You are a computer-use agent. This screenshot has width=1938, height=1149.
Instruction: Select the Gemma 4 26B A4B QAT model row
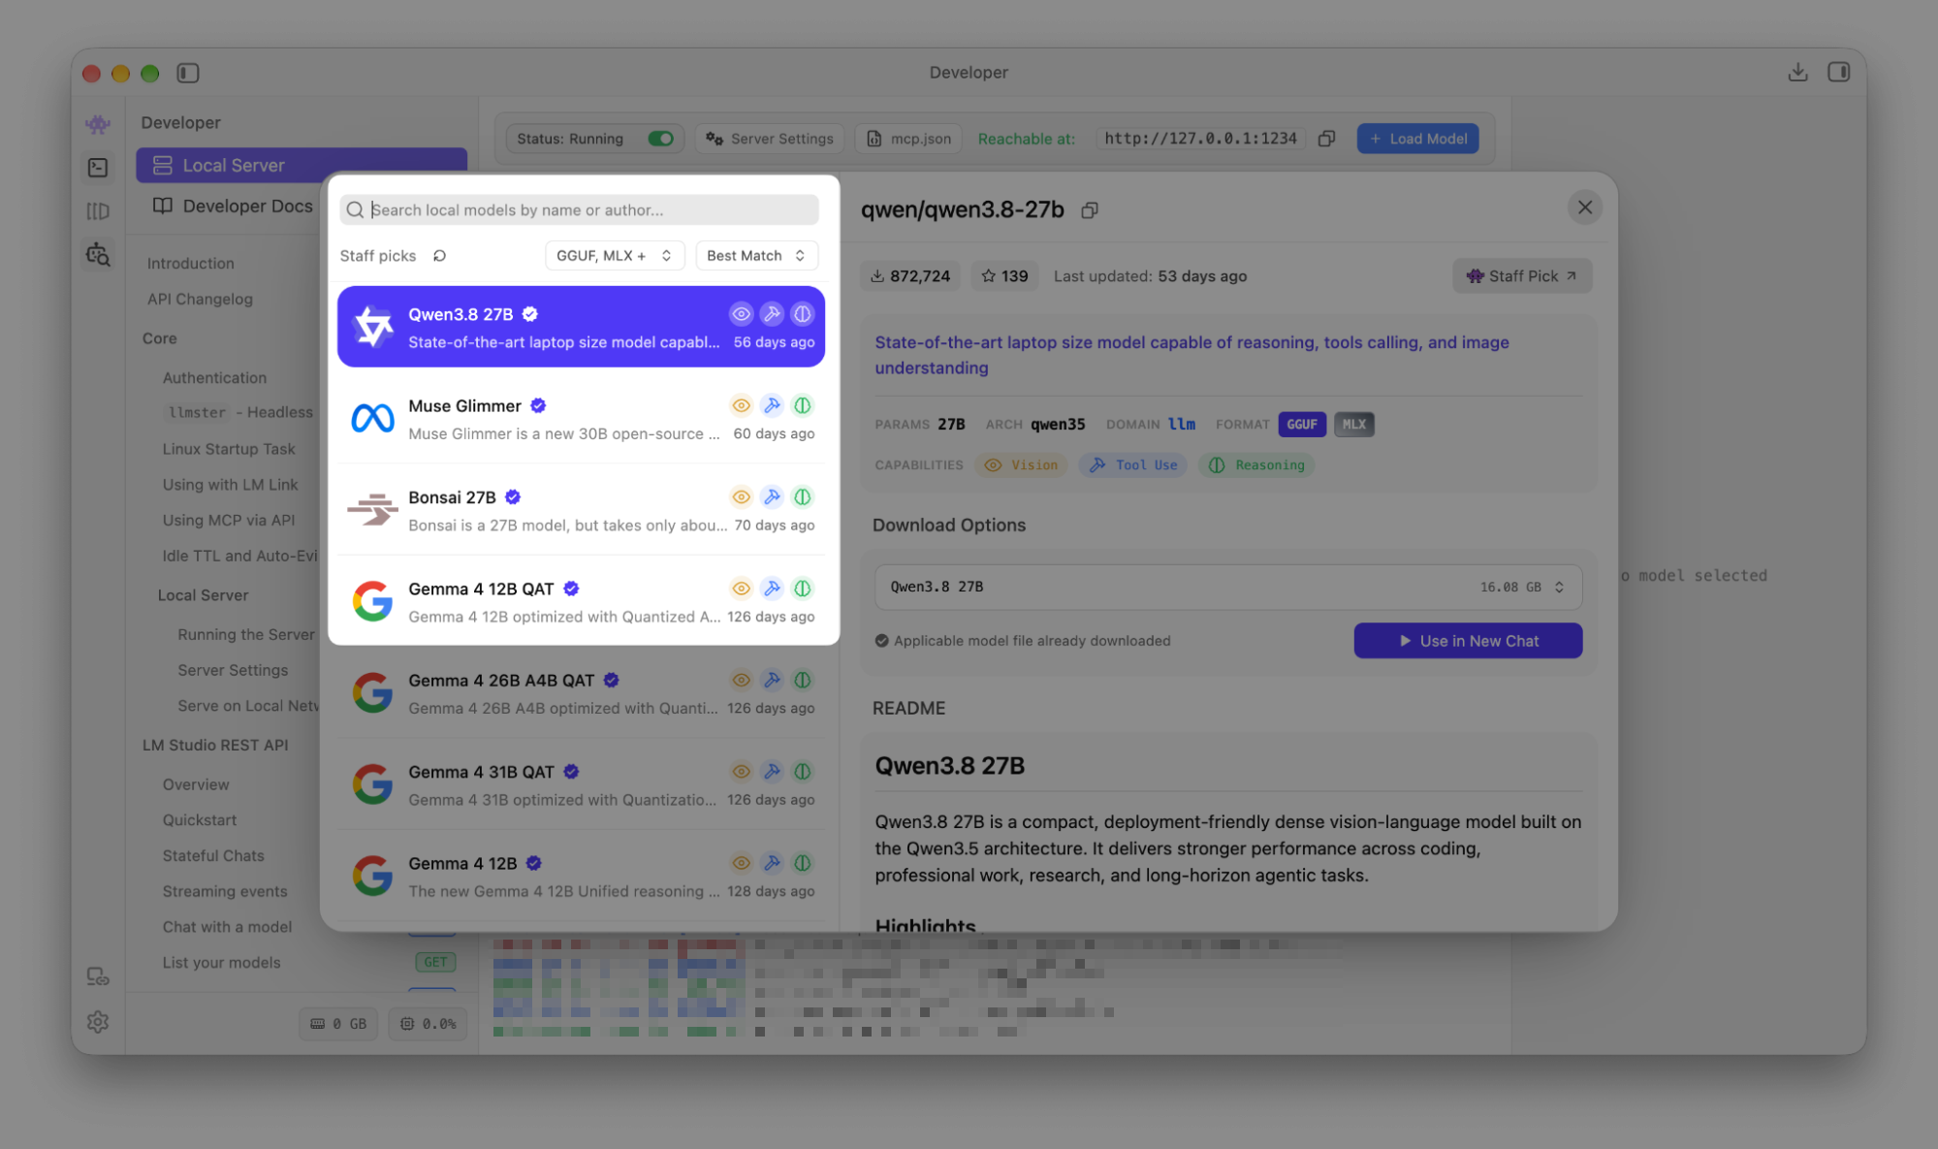(x=582, y=693)
